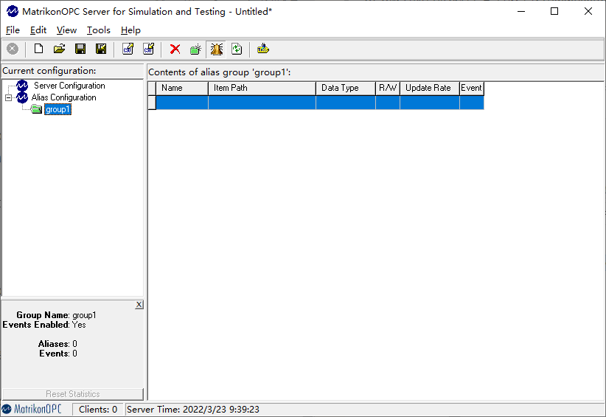Click the Event column header
The image size is (606, 417).
click(472, 88)
